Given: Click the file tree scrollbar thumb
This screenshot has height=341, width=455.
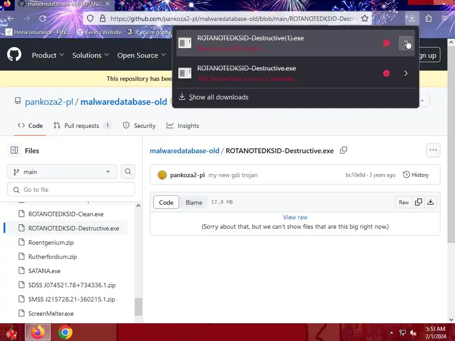Looking at the screenshot, I should (x=139, y=307).
